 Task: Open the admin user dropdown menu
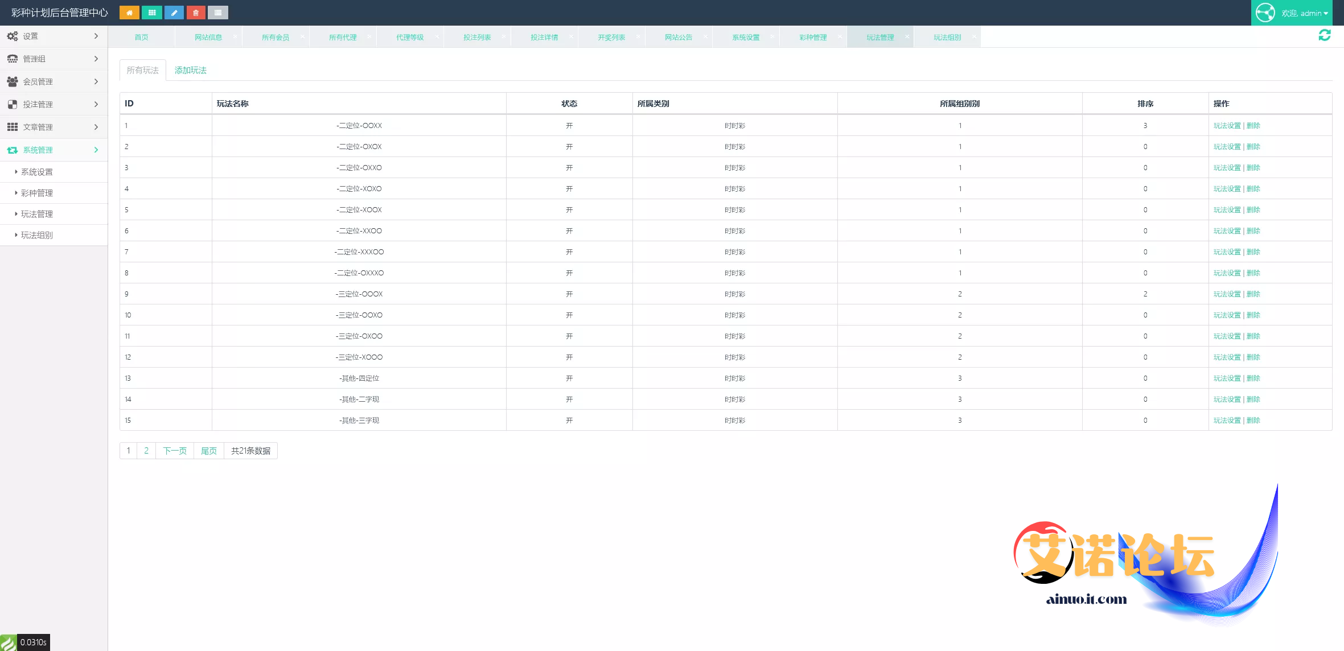pos(1304,13)
